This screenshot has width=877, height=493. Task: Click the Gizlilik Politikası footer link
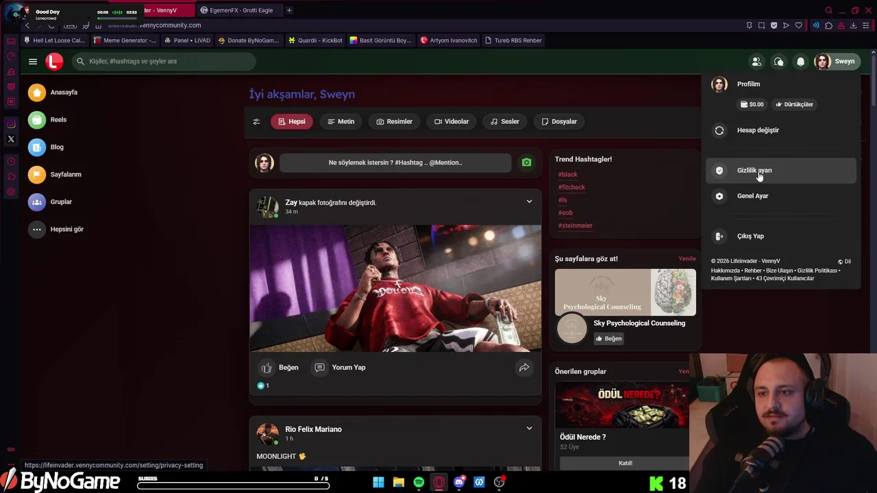click(817, 270)
